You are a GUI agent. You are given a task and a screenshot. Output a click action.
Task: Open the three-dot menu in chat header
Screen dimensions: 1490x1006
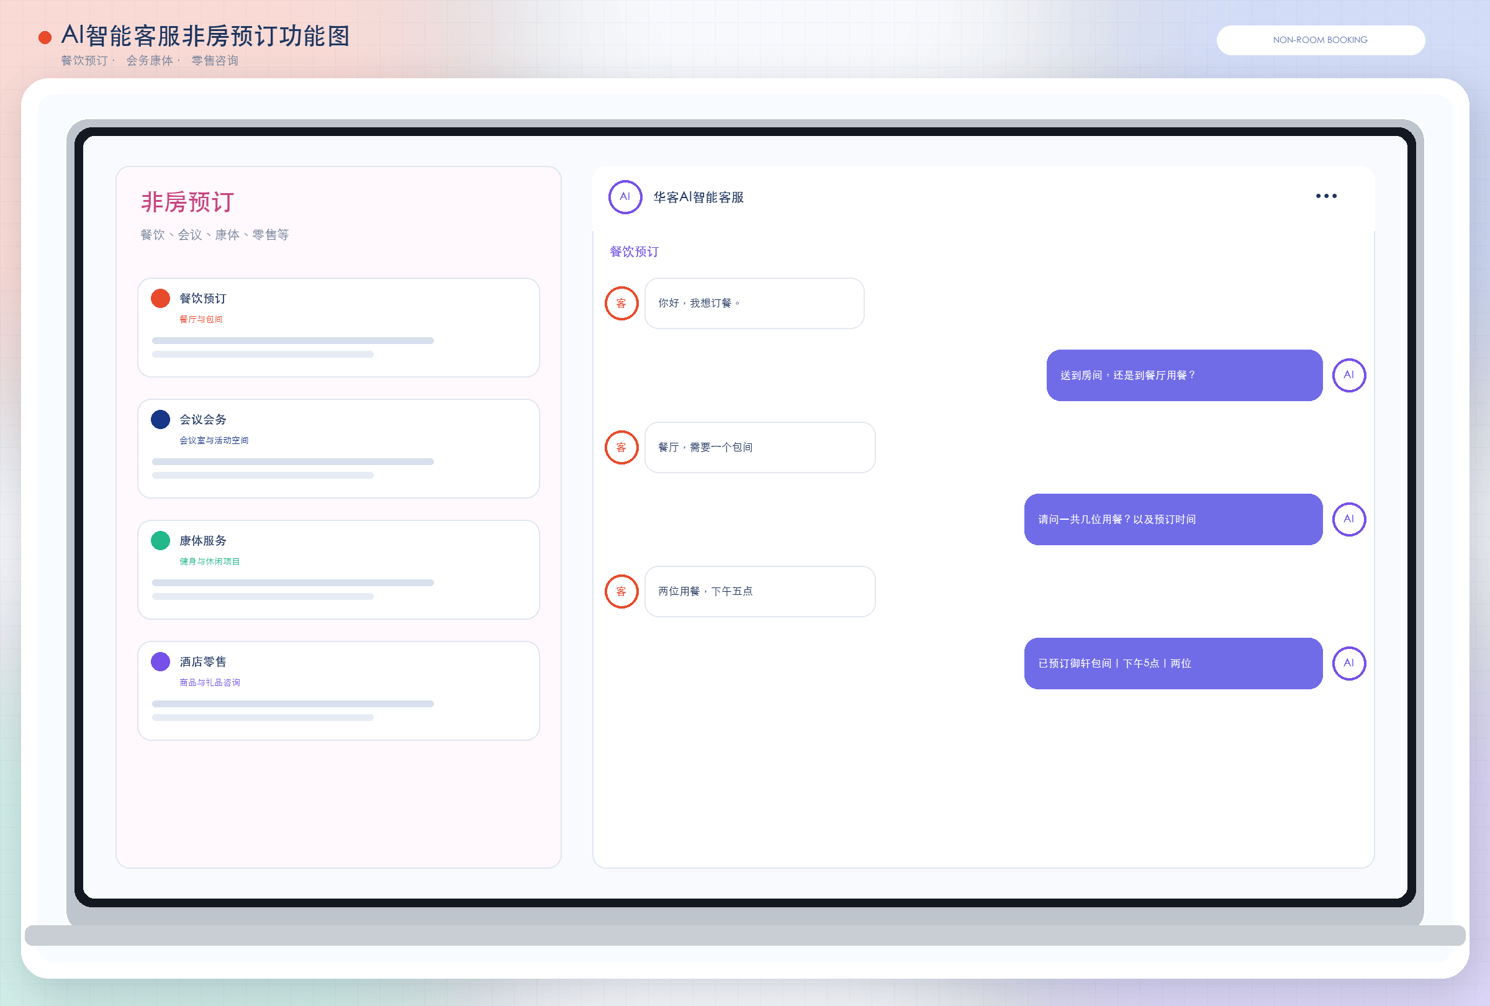[x=1326, y=196]
